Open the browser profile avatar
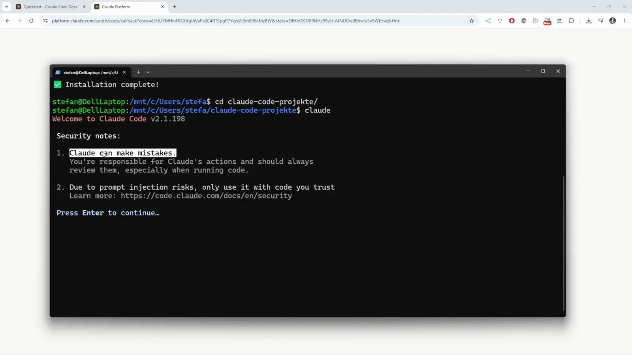Image resolution: width=632 pixels, height=355 pixels. coord(613,21)
